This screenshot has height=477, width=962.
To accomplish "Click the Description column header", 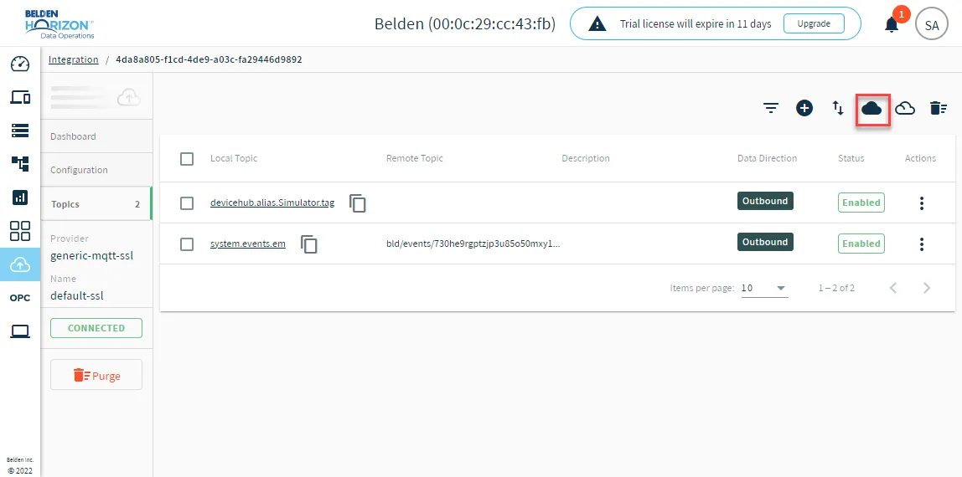I will (x=586, y=159).
